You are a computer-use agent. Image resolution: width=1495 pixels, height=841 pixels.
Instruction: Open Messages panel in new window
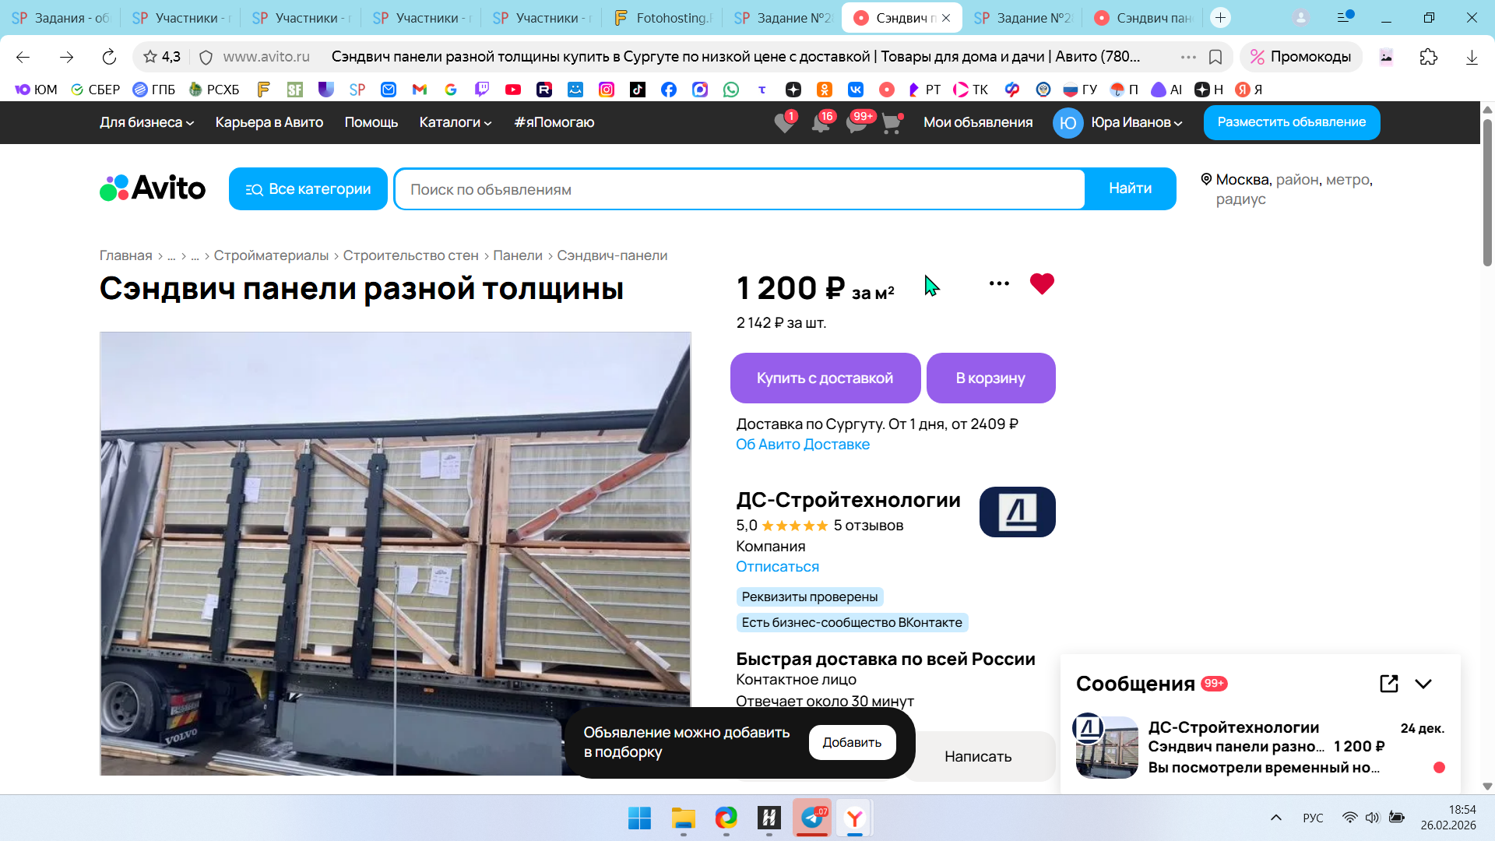tap(1388, 684)
